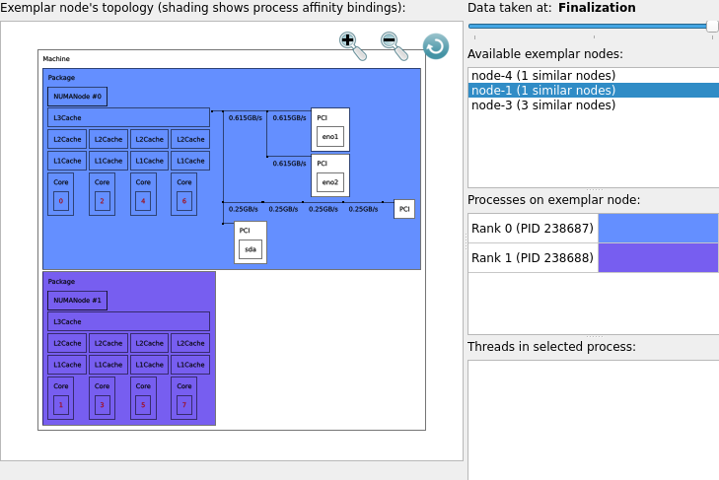The width and height of the screenshot is (719, 480).
Task: Click the NUMANode #0 box
Action: click(77, 97)
